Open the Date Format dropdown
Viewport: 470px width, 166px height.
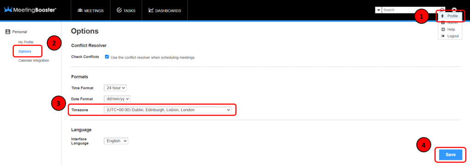pyautogui.click(x=117, y=99)
